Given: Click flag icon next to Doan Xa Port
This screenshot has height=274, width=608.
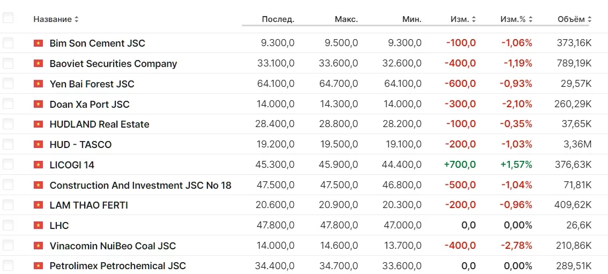Looking at the screenshot, I should [x=38, y=105].
